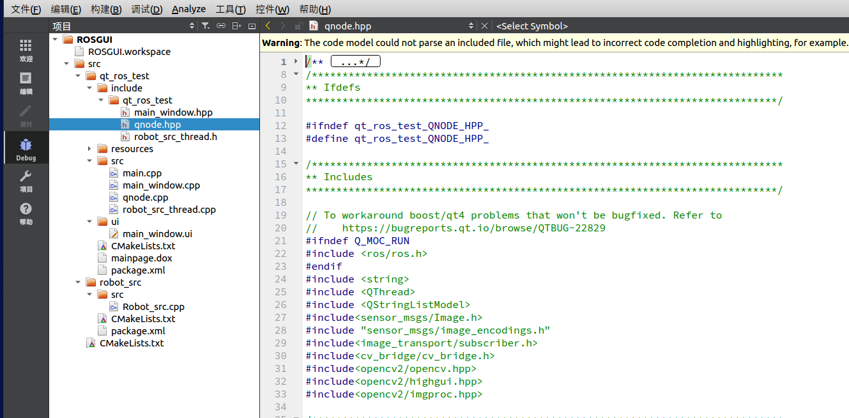This screenshot has height=418, width=849.
Task: Open the project view selector dropdown (项目)
Action: coord(123,26)
